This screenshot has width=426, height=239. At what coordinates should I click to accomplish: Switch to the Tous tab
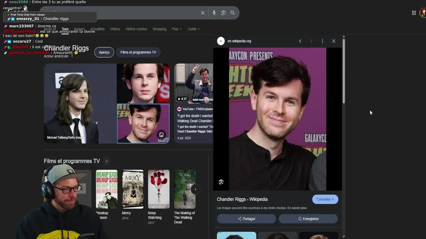65,29
